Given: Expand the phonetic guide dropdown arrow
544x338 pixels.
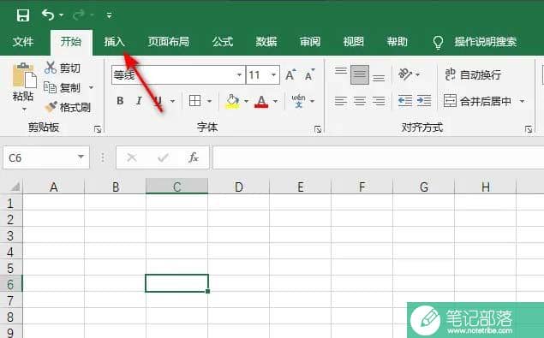Looking at the screenshot, I should click(x=312, y=101).
